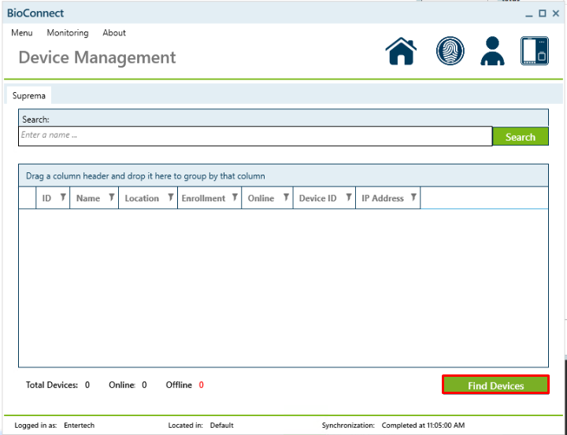Click the filter icon on Name column
Viewport: 567px width, 435px height.
point(111,198)
